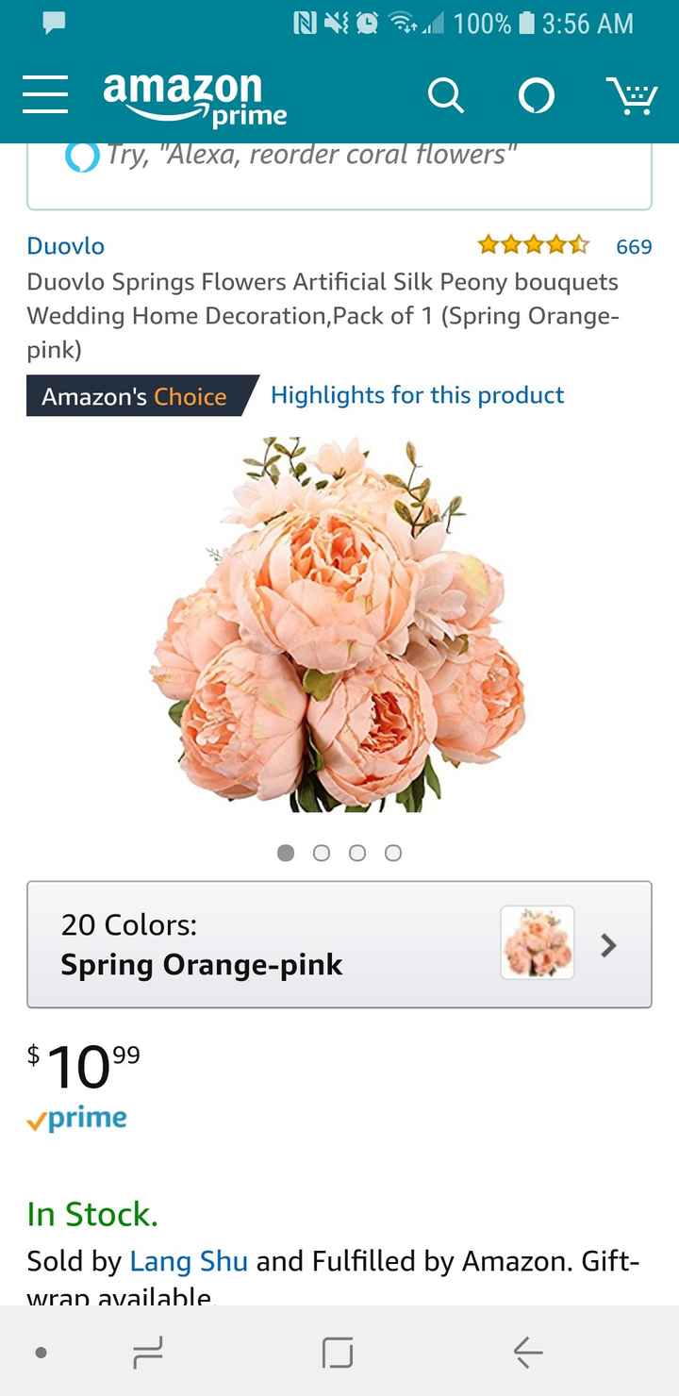The height and width of the screenshot is (1396, 679).
Task: Open the shopping cart
Action: tap(629, 95)
